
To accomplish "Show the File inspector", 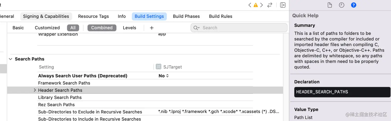I will click(330, 5).
